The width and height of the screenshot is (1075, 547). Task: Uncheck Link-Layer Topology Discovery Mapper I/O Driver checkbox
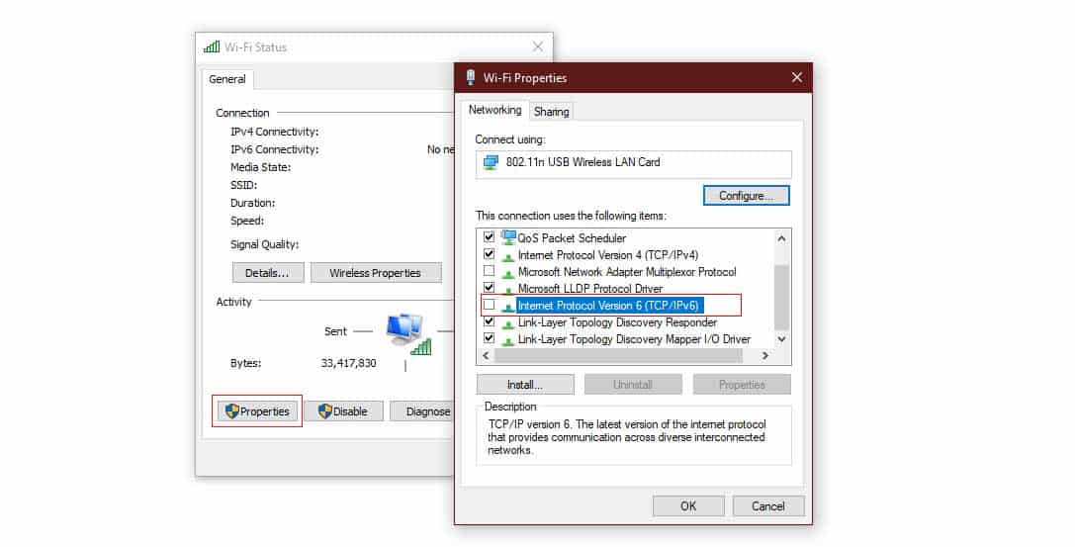489,338
